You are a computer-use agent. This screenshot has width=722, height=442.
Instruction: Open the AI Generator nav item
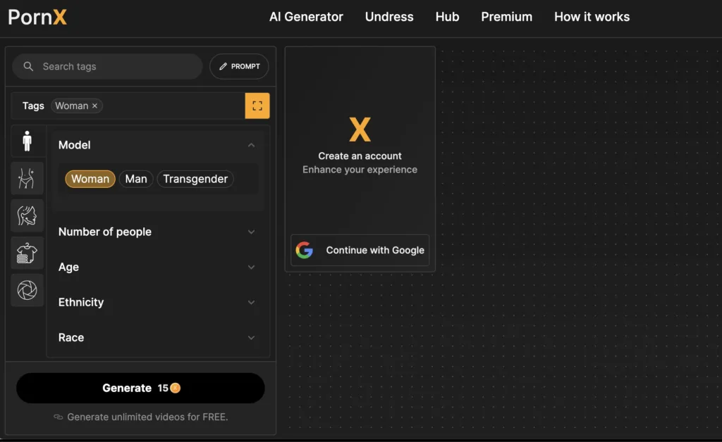(306, 17)
